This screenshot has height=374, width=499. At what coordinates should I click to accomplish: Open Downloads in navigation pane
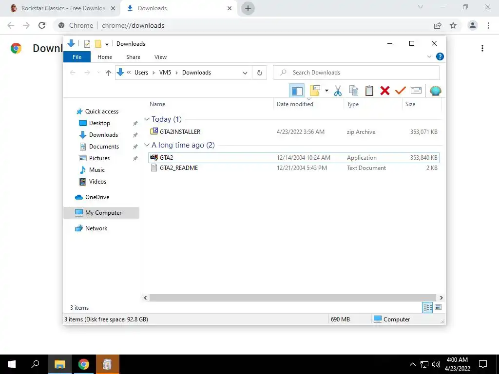click(103, 135)
